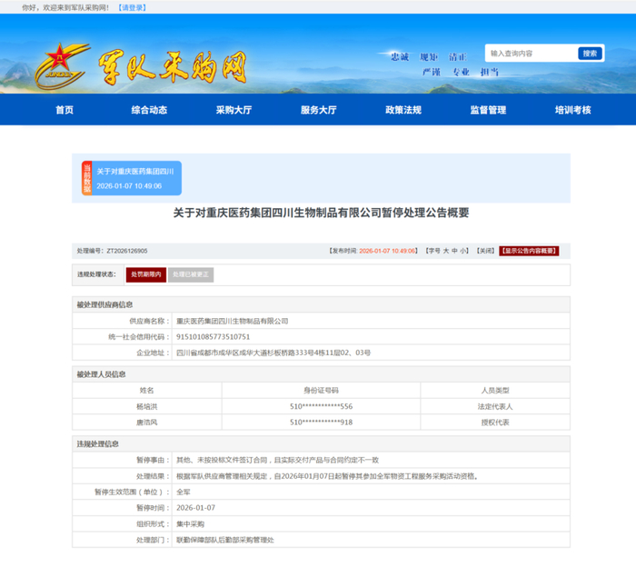The height and width of the screenshot is (567, 636).
Task: Go to 采购大厅 section
Action: coord(234,110)
